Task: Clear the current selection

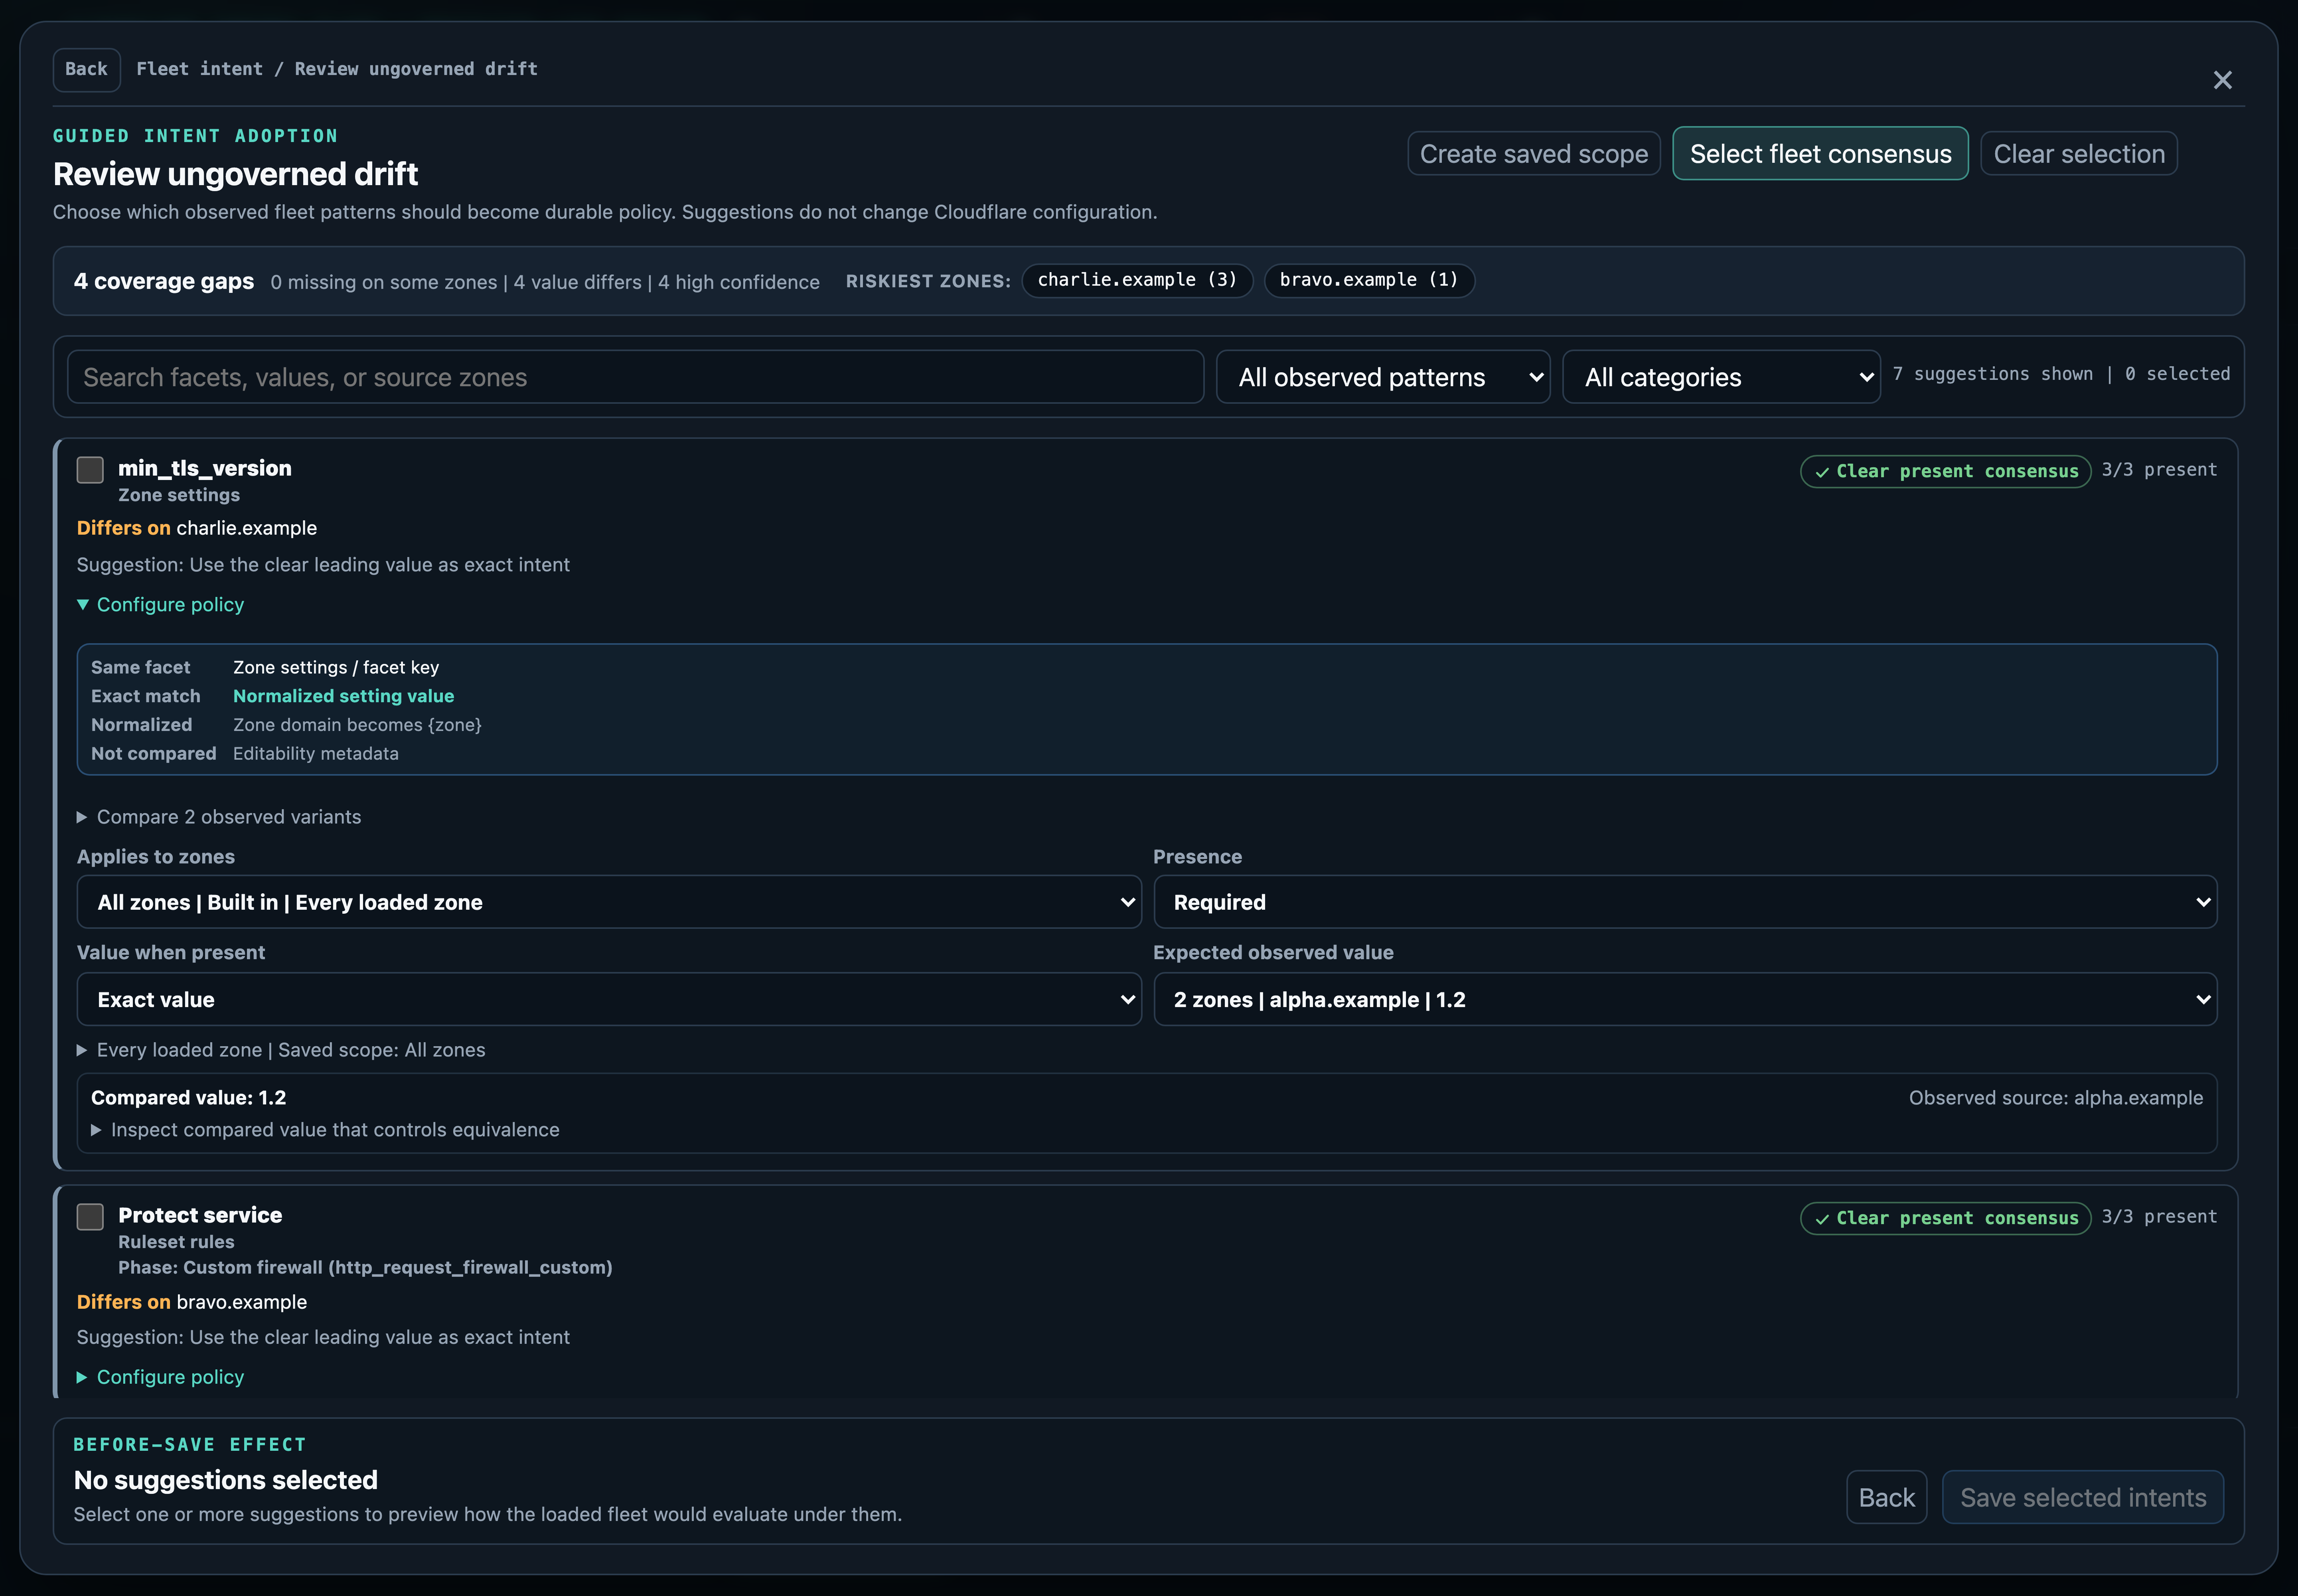Action: coord(2078,154)
